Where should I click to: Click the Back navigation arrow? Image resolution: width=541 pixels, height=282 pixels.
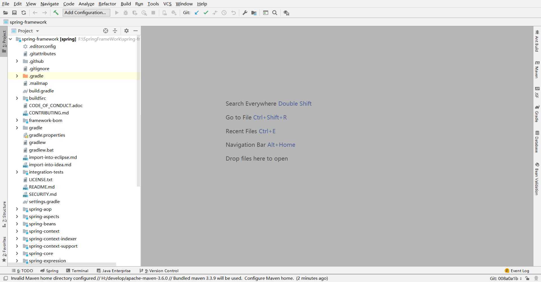point(35,13)
